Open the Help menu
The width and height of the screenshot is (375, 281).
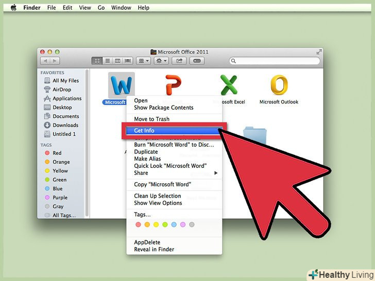(x=144, y=8)
